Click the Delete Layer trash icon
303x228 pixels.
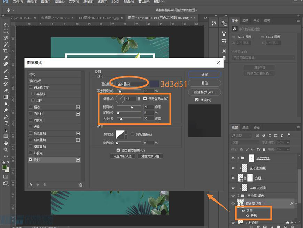[292, 227]
